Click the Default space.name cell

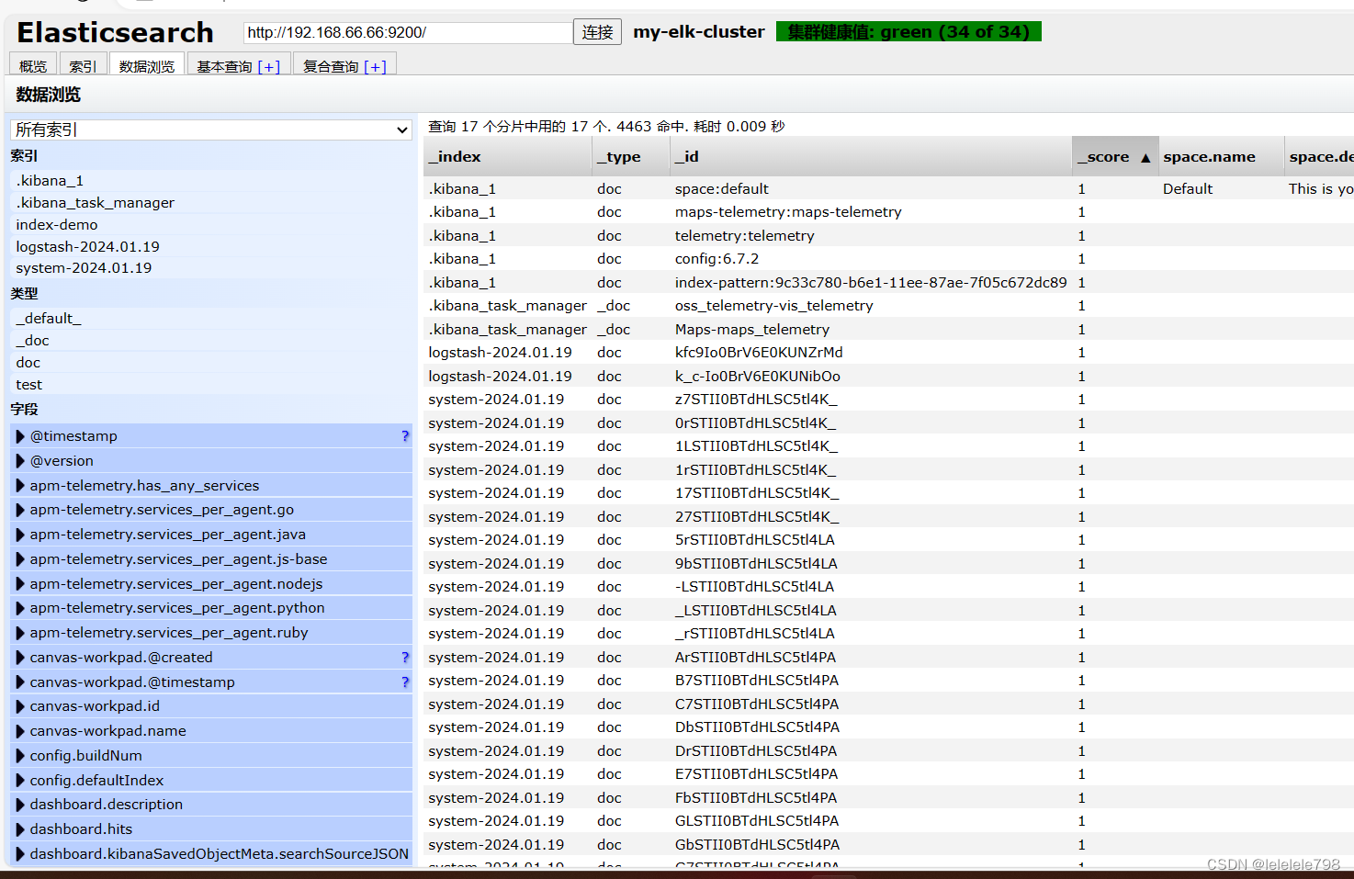tap(1188, 189)
